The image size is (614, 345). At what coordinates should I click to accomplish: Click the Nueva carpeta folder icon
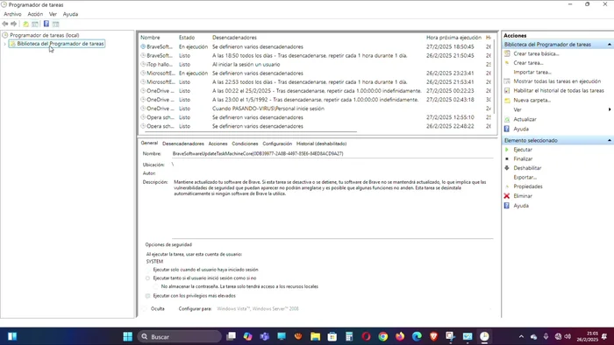tap(507, 101)
